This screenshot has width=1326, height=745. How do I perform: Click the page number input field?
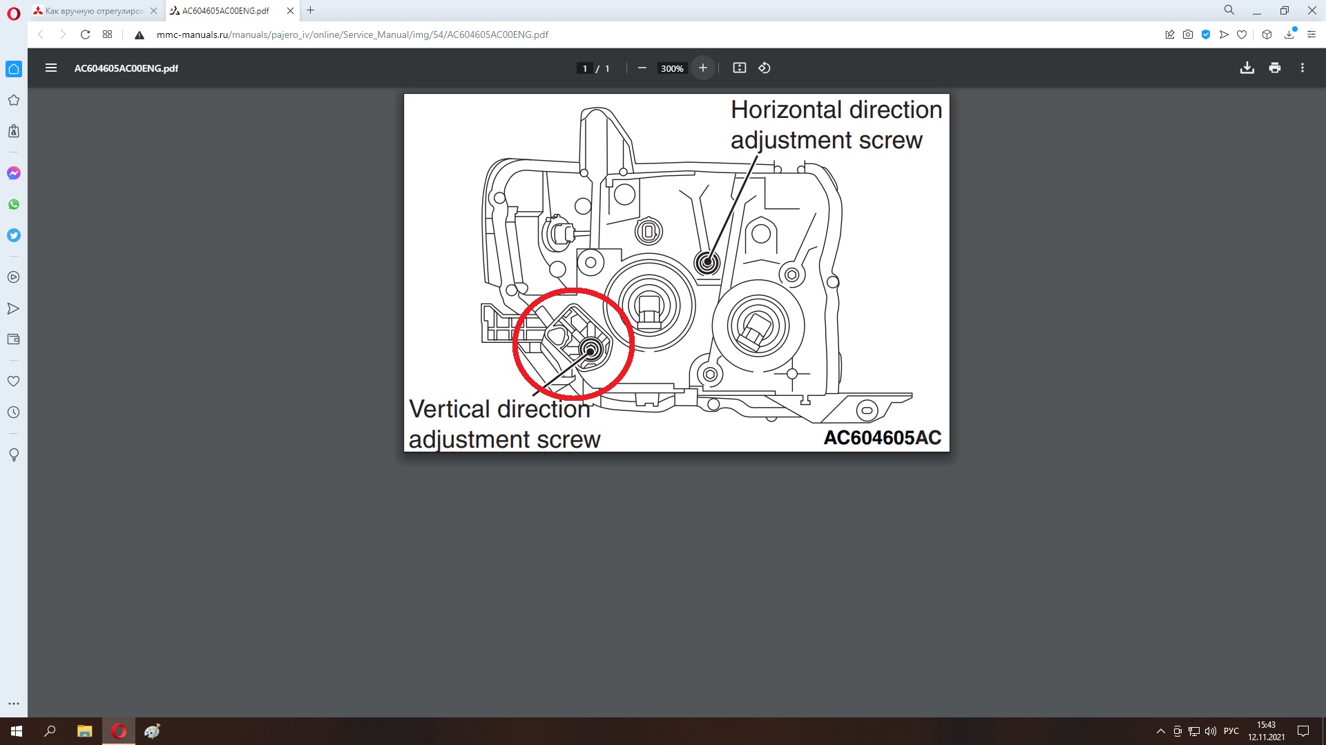click(x=584, y=68)
